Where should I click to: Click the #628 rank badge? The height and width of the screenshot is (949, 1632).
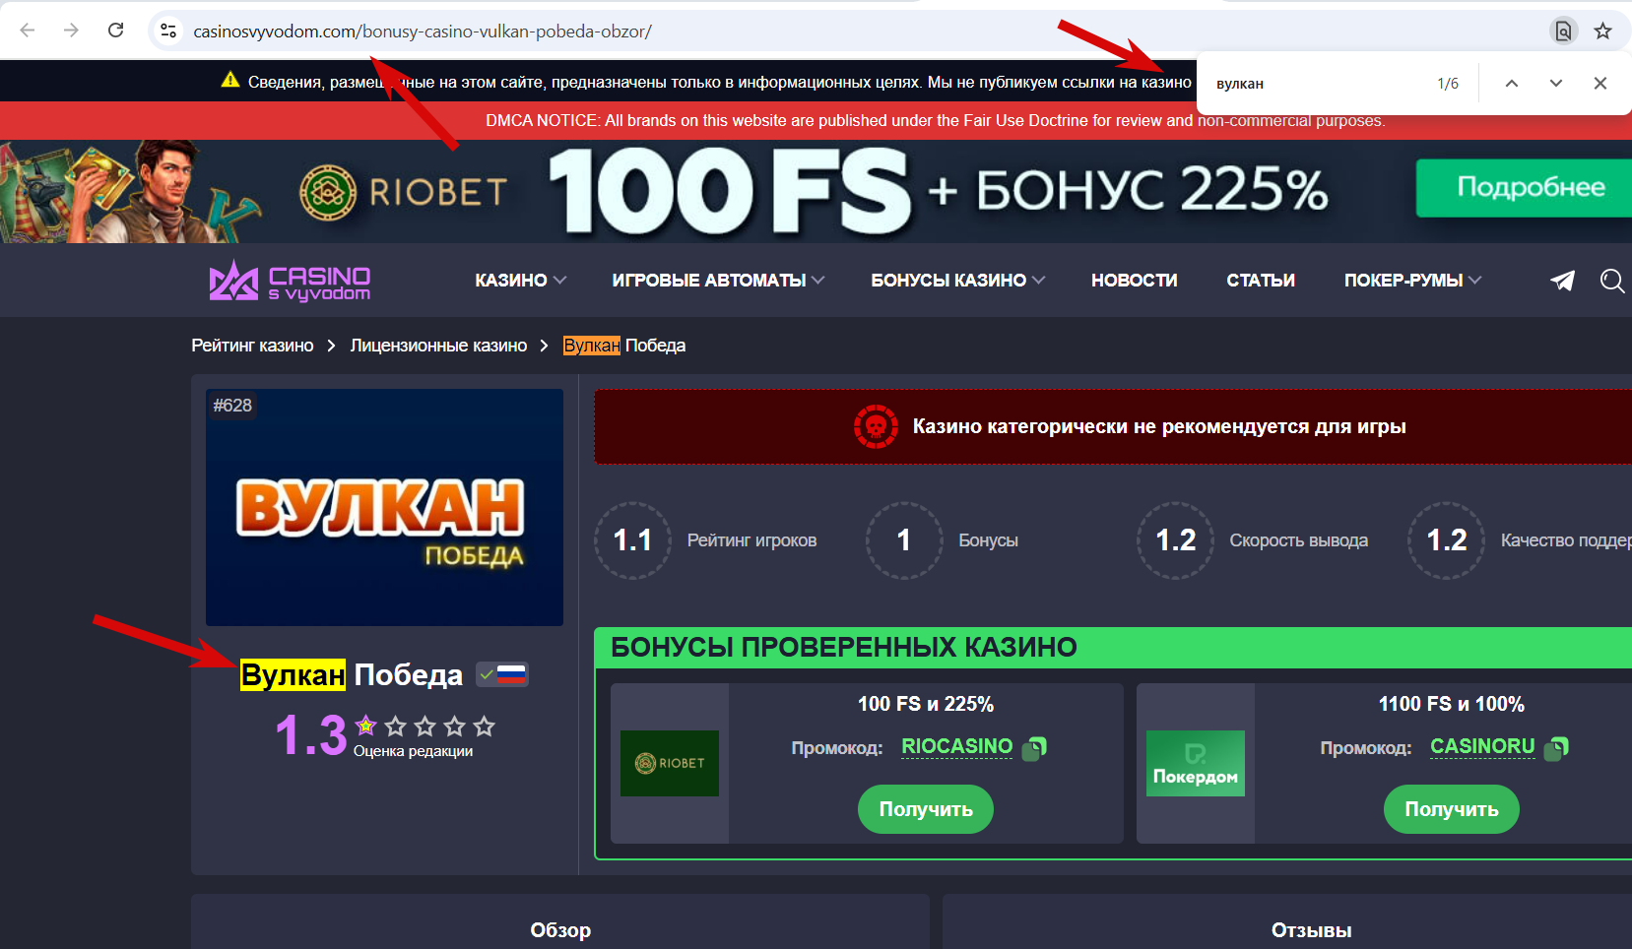click(232, 406)
